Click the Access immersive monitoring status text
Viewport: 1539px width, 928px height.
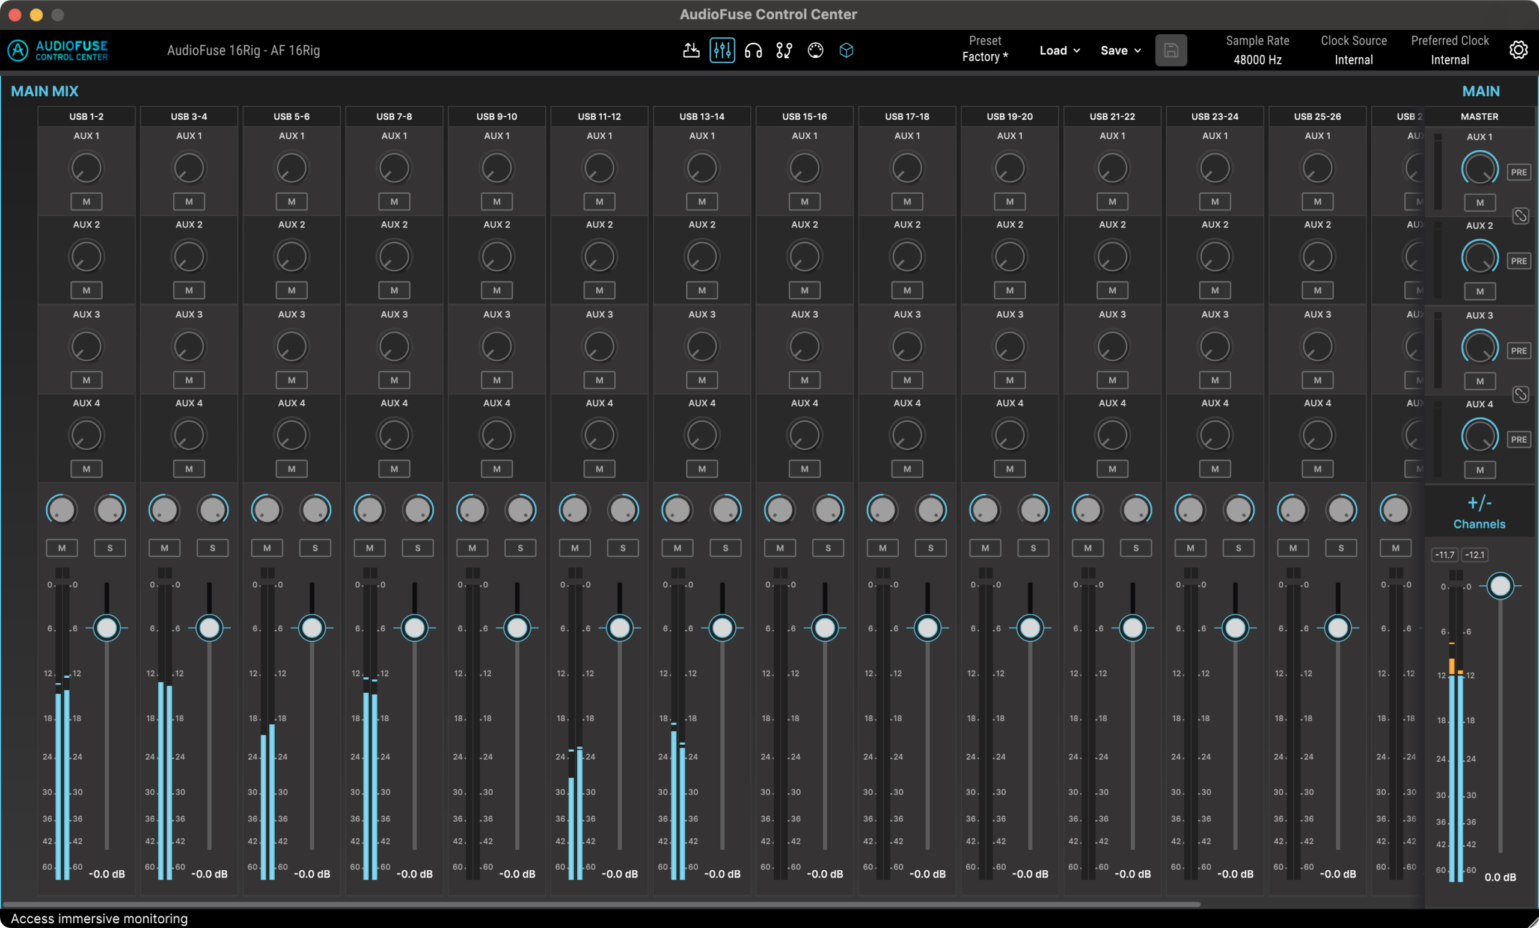tap(99, 918)
